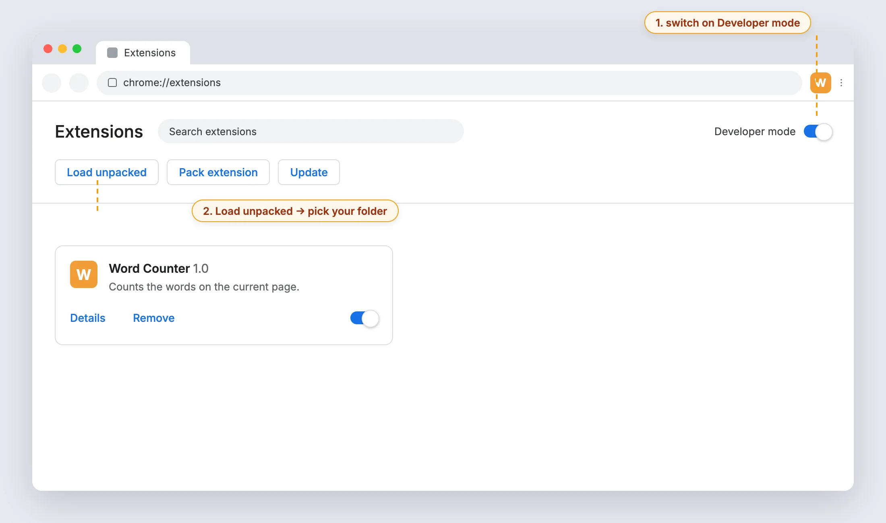Click the Word Counter 1.0 title
The height and width of the screenshot is (523, 886).
click(159, 268)
